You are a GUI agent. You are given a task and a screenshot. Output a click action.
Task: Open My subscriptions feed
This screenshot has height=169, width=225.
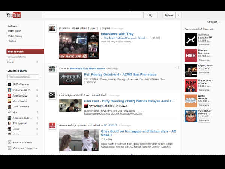pyautogui.click(x=16, y=57)
